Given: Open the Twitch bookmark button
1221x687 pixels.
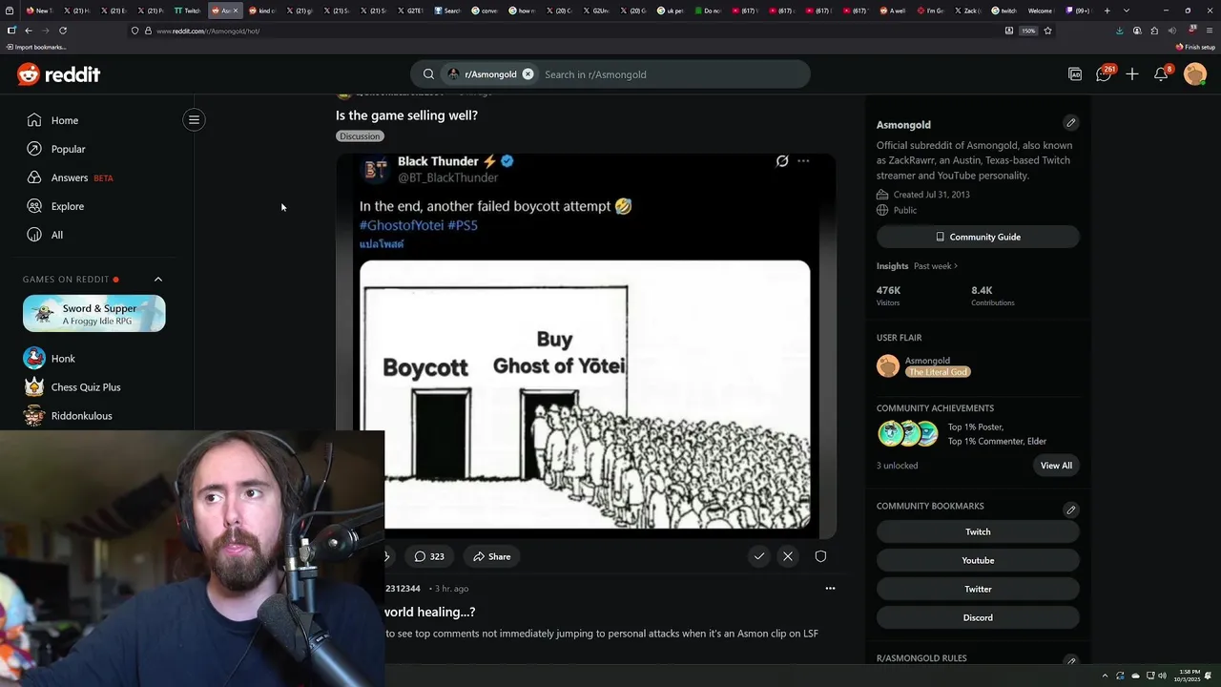Looking at the screenshot, I should click(x=978, y=531).
